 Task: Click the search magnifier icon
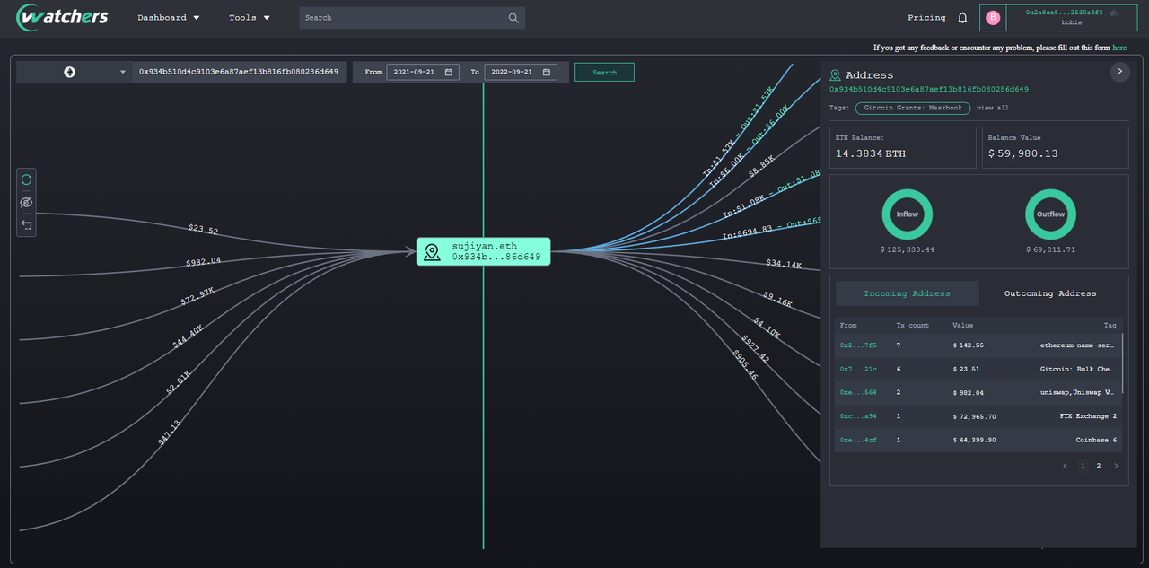coord(513,18)
